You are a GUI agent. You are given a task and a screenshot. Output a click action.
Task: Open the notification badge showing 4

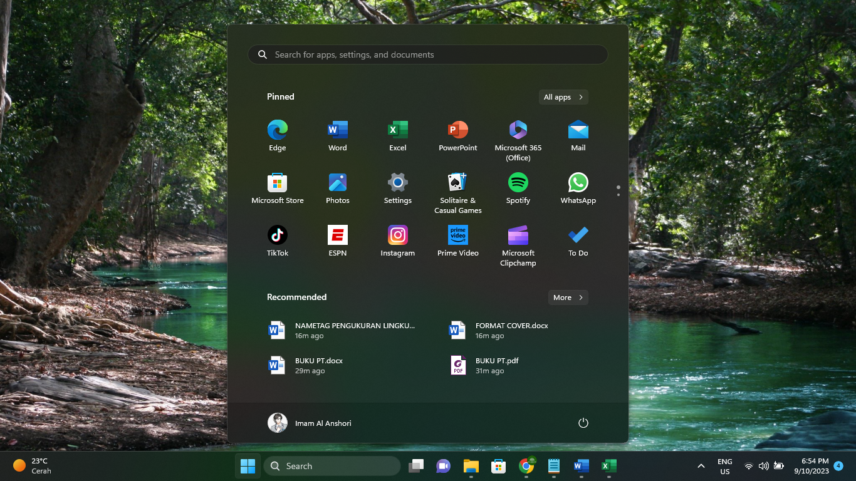pyautogui.click(x=838, y=466)
